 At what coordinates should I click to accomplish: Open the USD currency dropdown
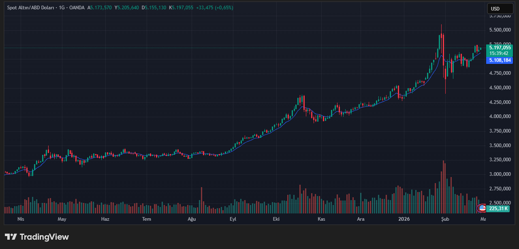(x=500, y=8)
